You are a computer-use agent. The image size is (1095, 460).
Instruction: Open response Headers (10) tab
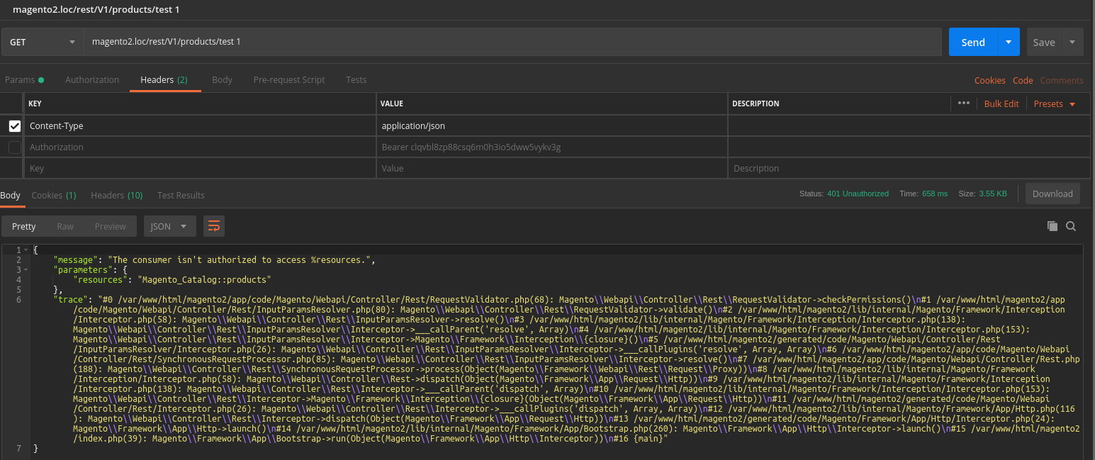click(116, 195)
